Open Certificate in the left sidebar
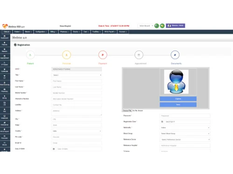Viewport: 233px width, 174px height. (x=5, y=71)
